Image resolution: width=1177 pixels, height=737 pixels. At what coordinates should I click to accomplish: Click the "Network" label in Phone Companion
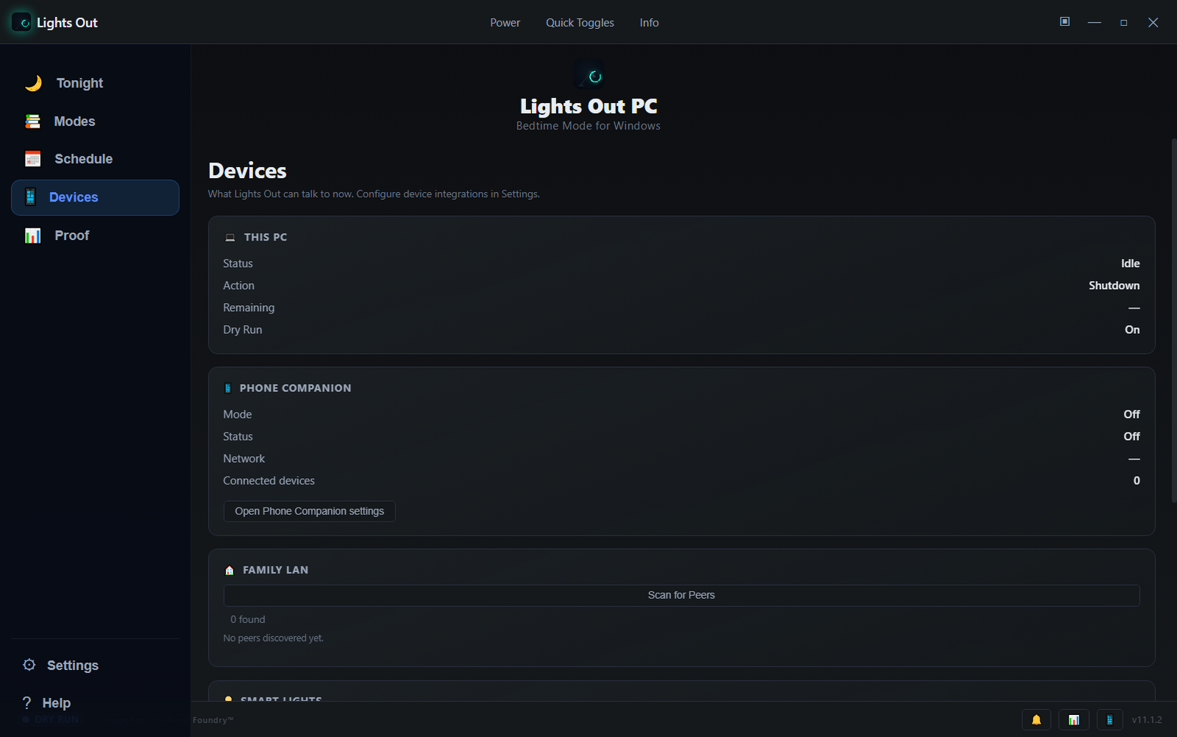(x=244, y=458)
